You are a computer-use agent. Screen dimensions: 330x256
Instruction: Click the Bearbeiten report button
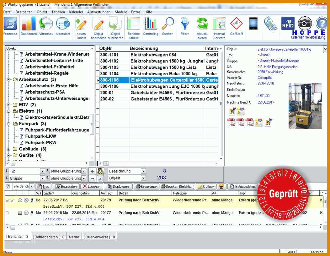[66, 186]
